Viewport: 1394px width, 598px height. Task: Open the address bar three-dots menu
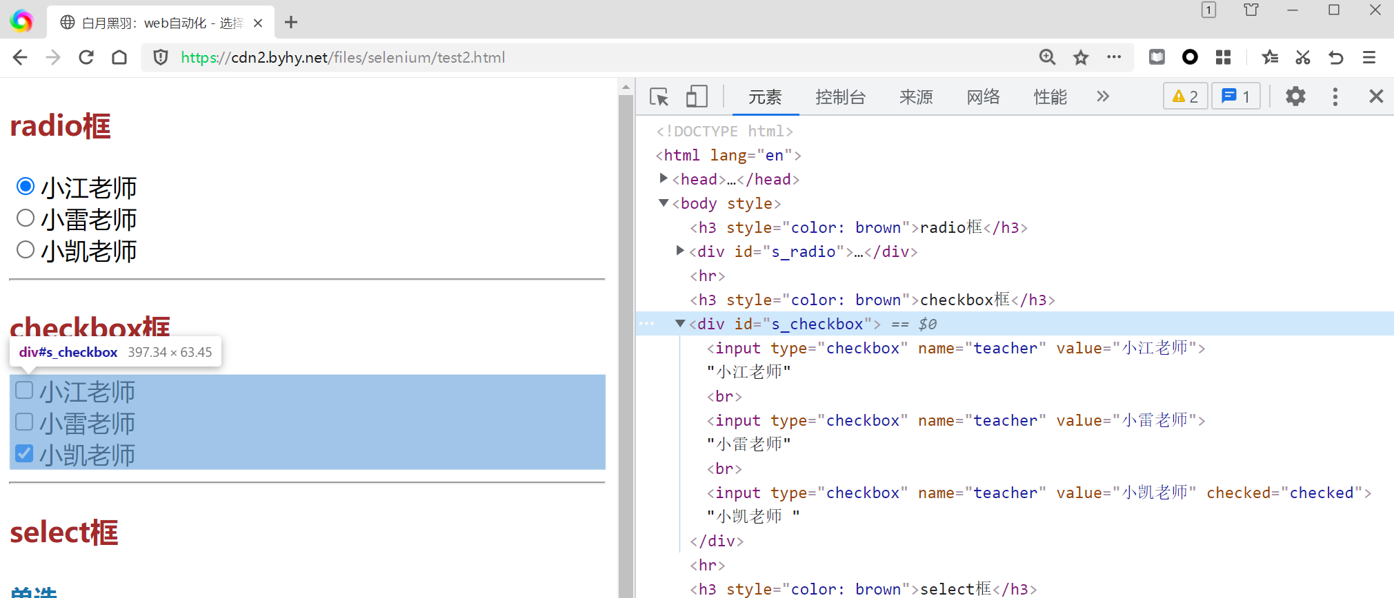click(1114, 57)
